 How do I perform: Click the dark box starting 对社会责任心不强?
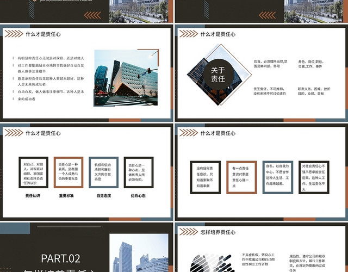coord(314,177)
